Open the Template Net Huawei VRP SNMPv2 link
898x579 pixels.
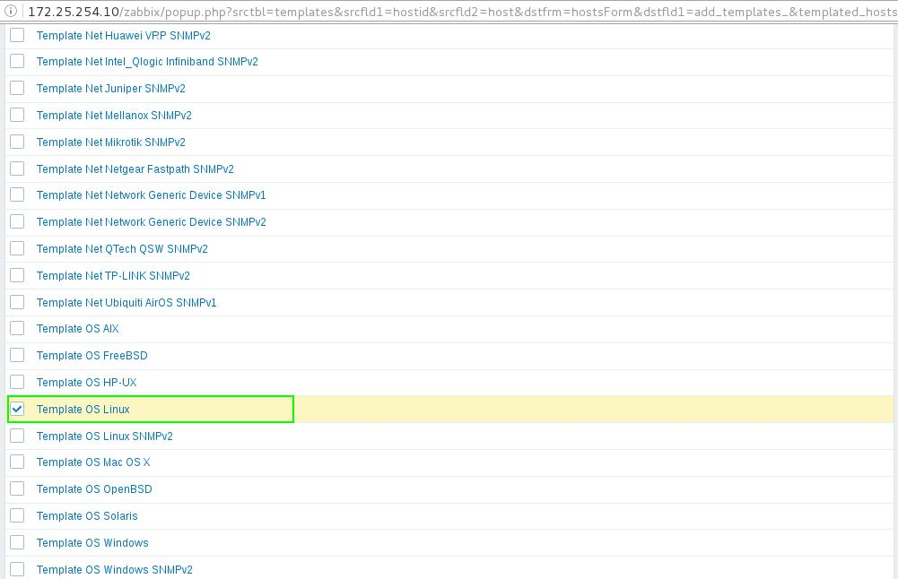pos(123,36)
